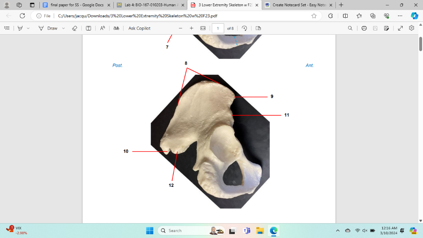Viewport: 423px width, 238px height.
Task: Show hidden system tray icons
Action: (x=338, y=231)
